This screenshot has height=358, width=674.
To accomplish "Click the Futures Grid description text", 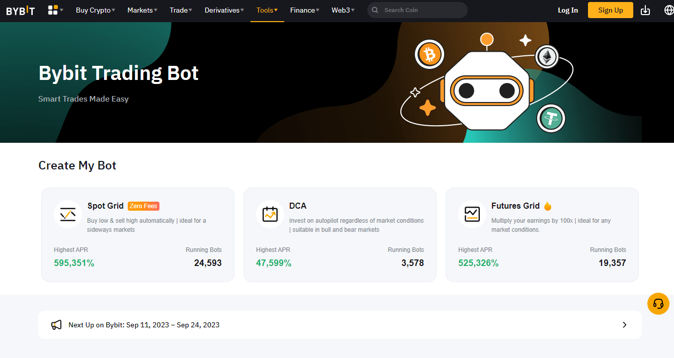I will pos(551,225).
